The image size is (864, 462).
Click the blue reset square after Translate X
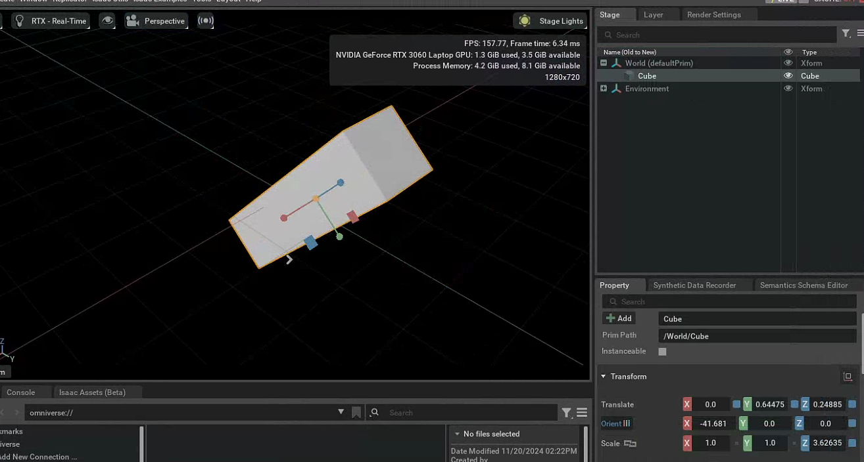coord(736,404)
